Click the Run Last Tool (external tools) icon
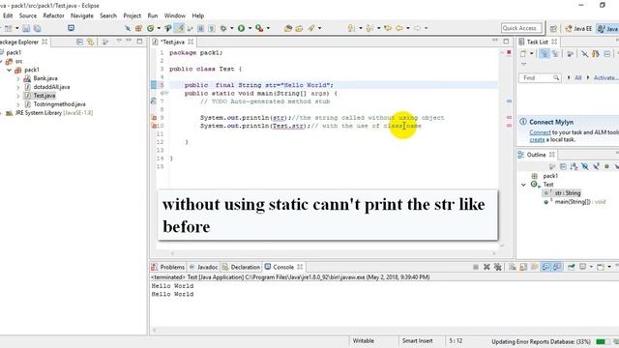The width and height of the screenshot is (619, 348). [x=259, y=28]
